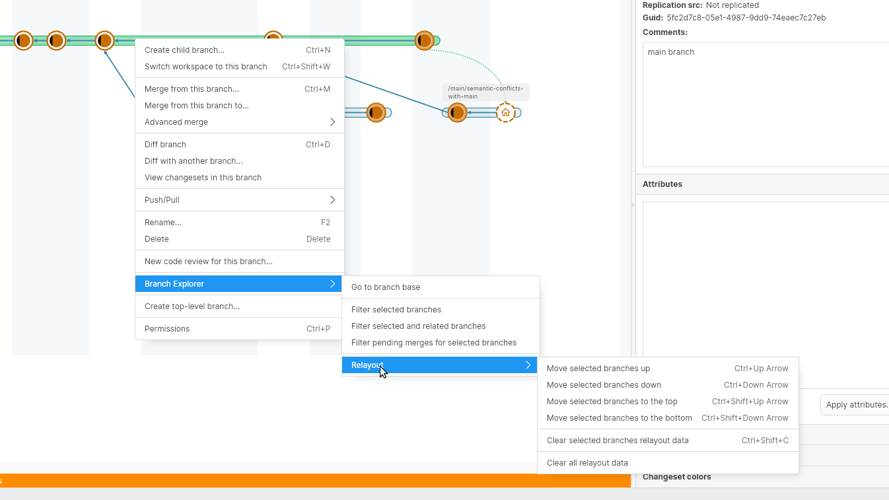This screenshot has height=500, width=889.
Task: Select Move selected branches up
Action: pos(598,369)
